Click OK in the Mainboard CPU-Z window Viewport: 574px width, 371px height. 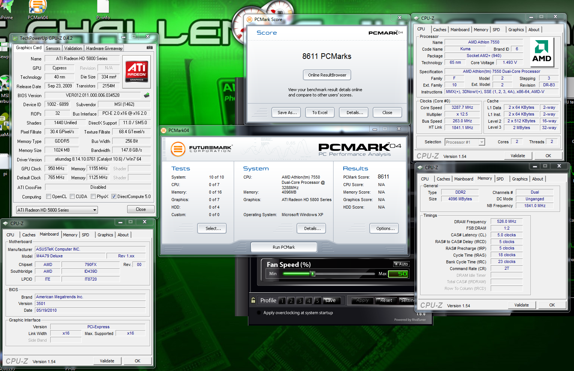[137, 361]
